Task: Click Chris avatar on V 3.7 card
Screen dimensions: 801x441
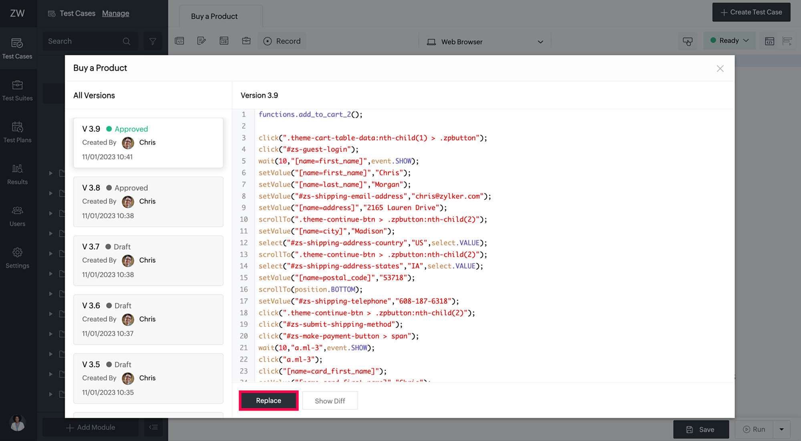Action: click(128, 260)
